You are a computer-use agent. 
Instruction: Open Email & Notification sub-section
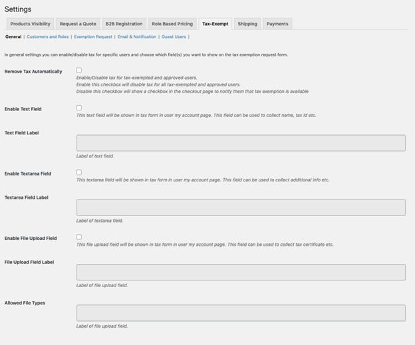tap(137, 37)
